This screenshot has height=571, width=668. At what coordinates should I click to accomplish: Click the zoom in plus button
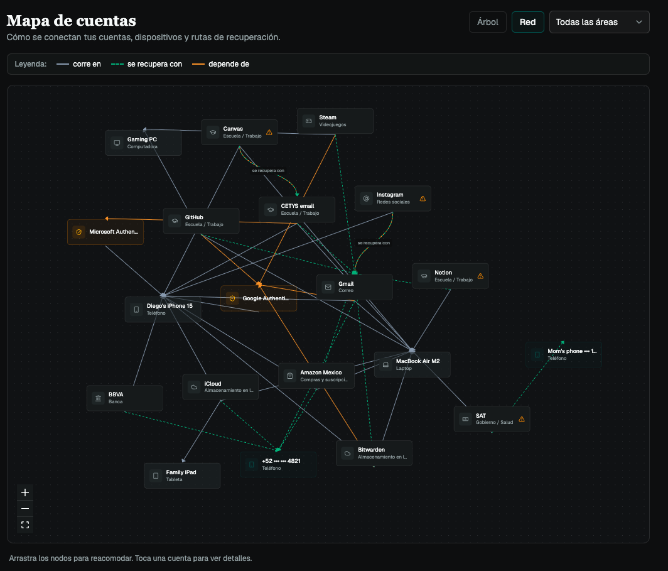(x=25, y=492)
